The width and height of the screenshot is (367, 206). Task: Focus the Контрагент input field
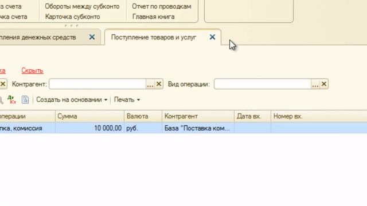tap(97, 84)
